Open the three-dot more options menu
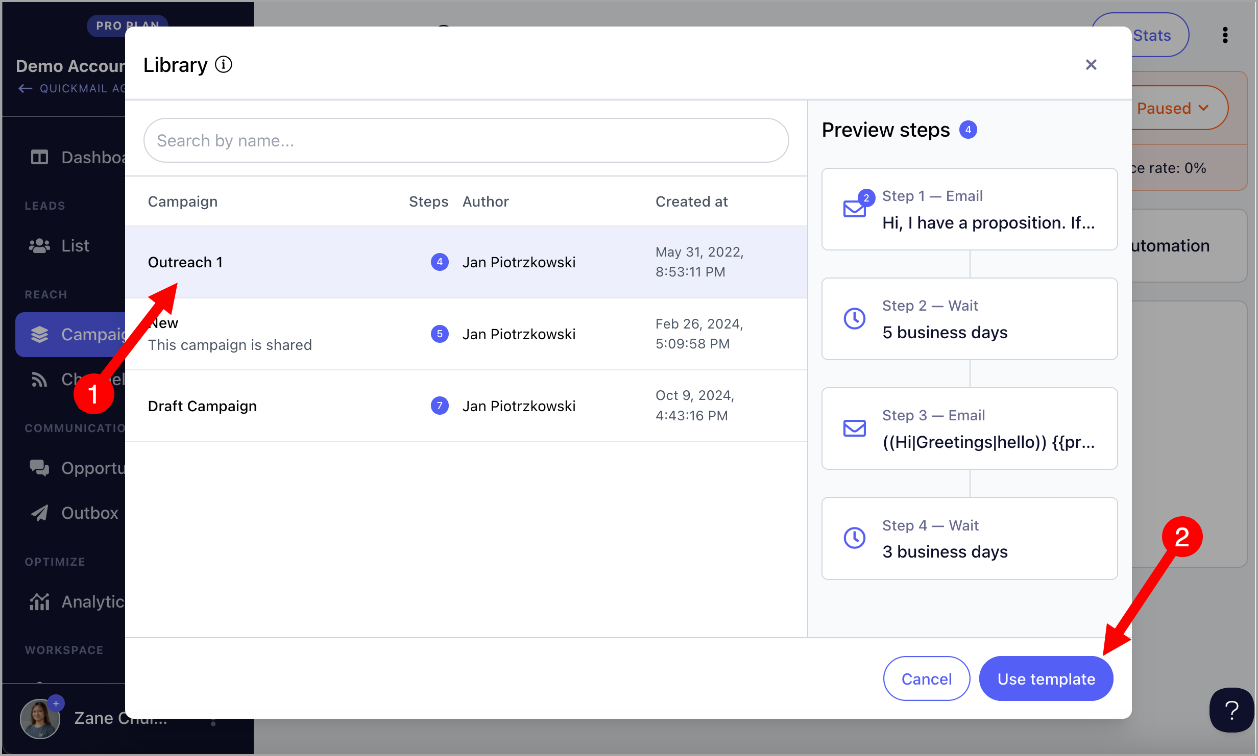Viewport: 1258px width, 756px height. tap(1225, 35)
